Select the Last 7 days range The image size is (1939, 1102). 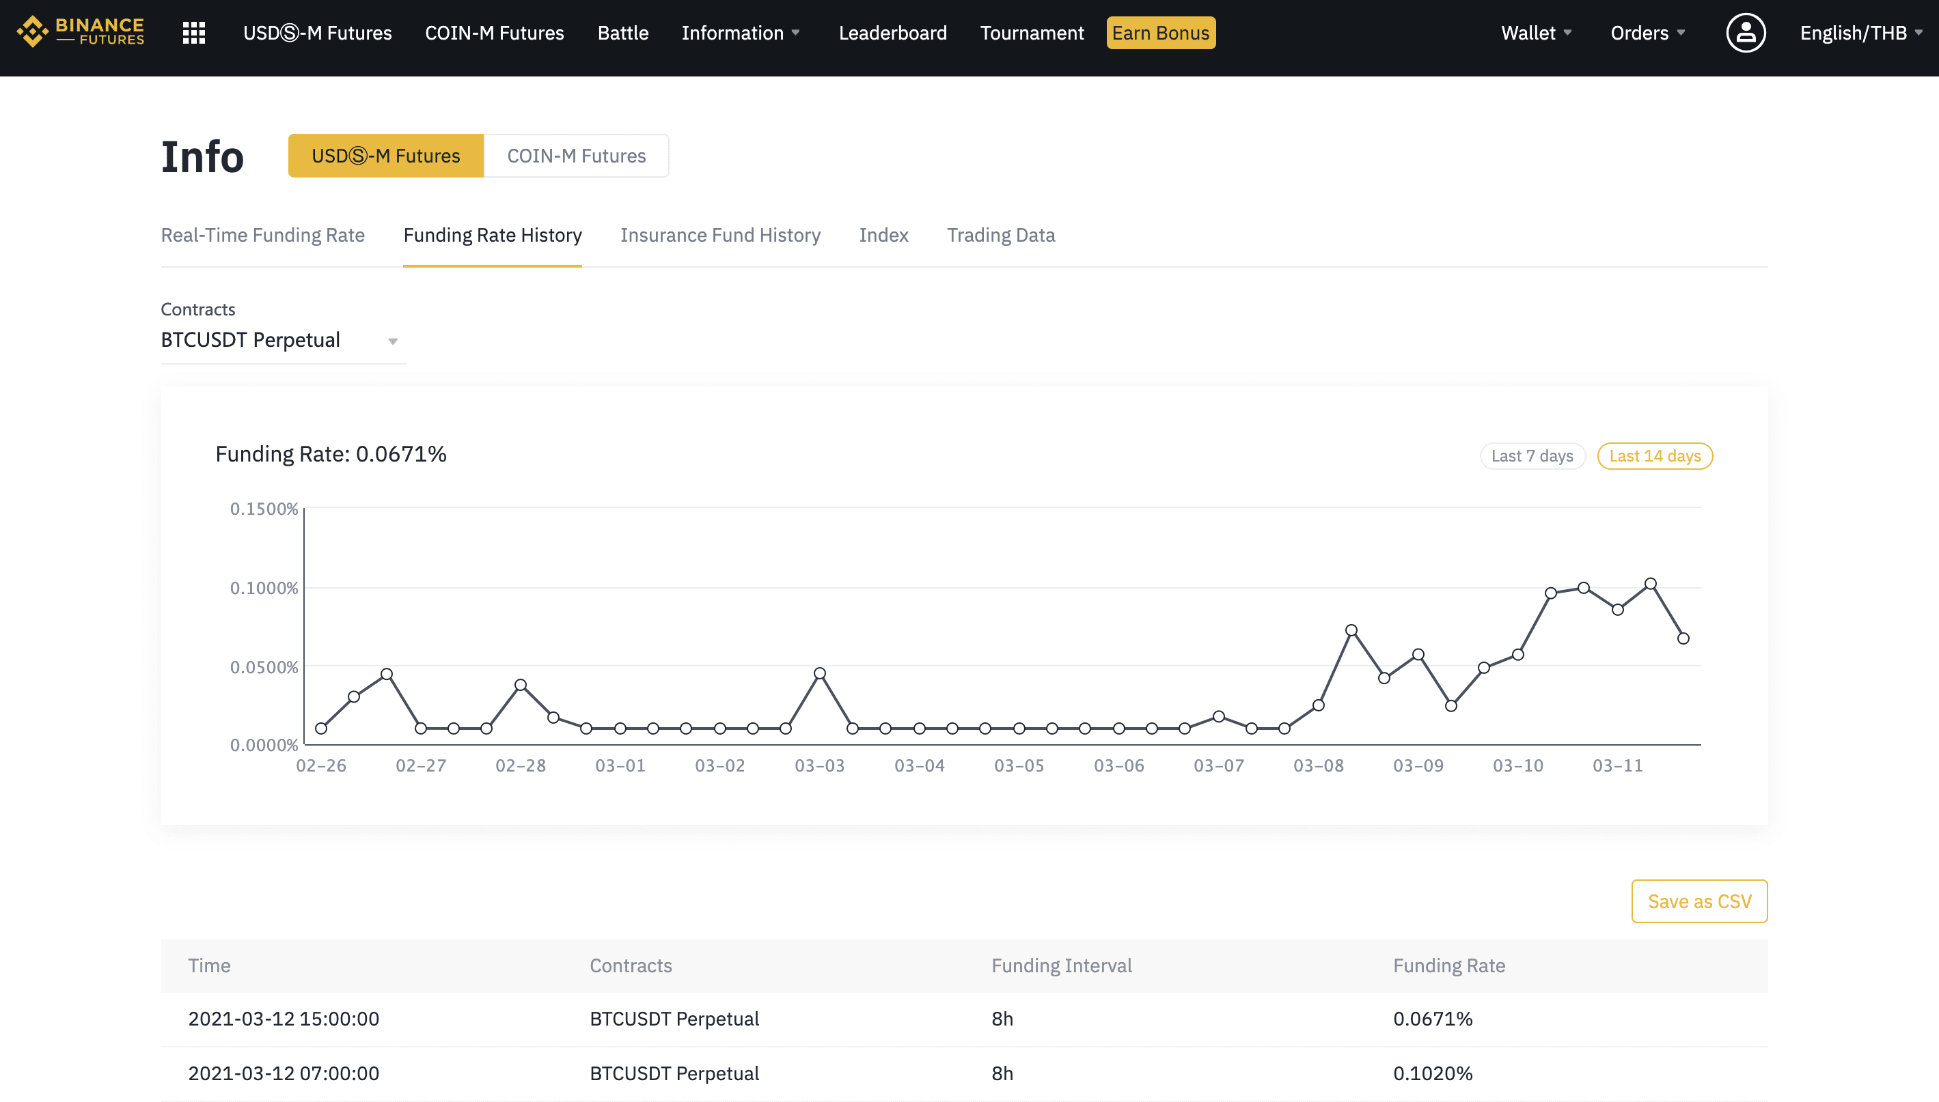point(1532,455)
